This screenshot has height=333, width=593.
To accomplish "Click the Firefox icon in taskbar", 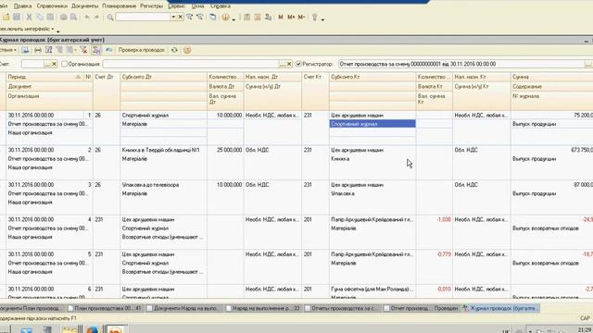I will point(93,329).
